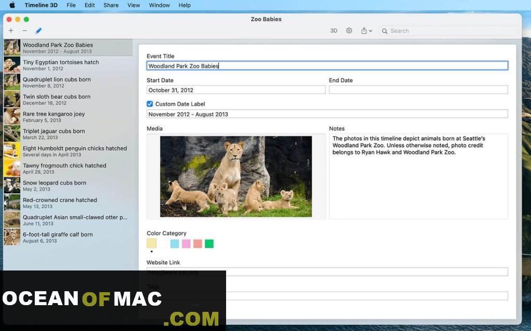
Task: Click the Red-crowned crane thumbnail
Action: pyautogui.click(x=12, y=203)
